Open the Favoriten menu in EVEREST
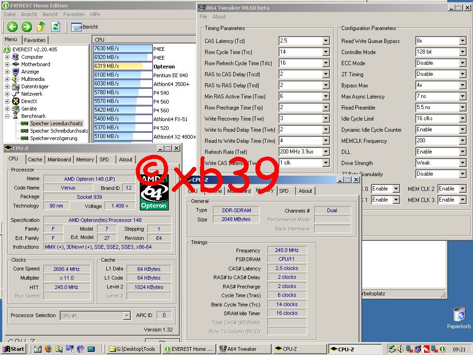The width and height of the screenshot is (473, 355). (x=74, y=14)
